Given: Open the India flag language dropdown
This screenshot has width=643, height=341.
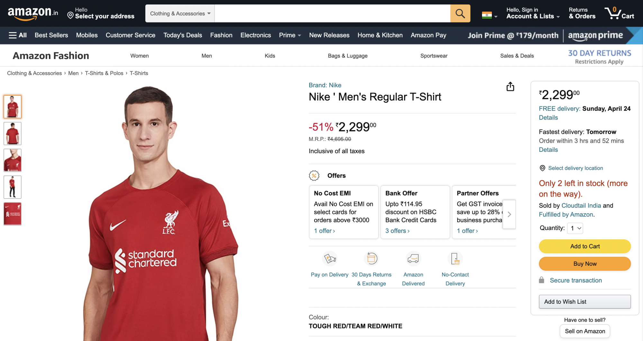Looking at the screenshot, I should tap(490, 15).
